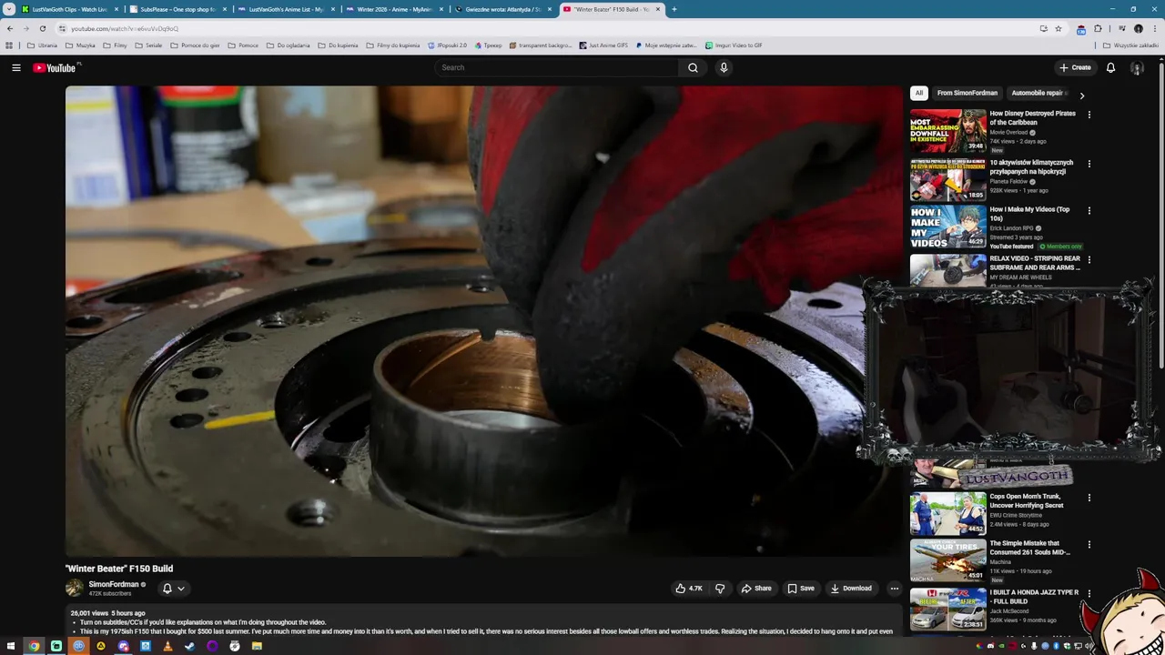Open more actions ellipsis under video

point(894,589)
